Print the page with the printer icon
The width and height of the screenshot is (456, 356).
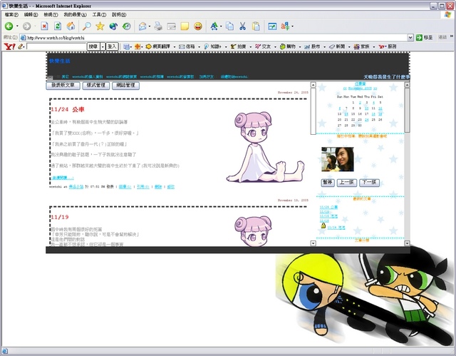[158, 26]
